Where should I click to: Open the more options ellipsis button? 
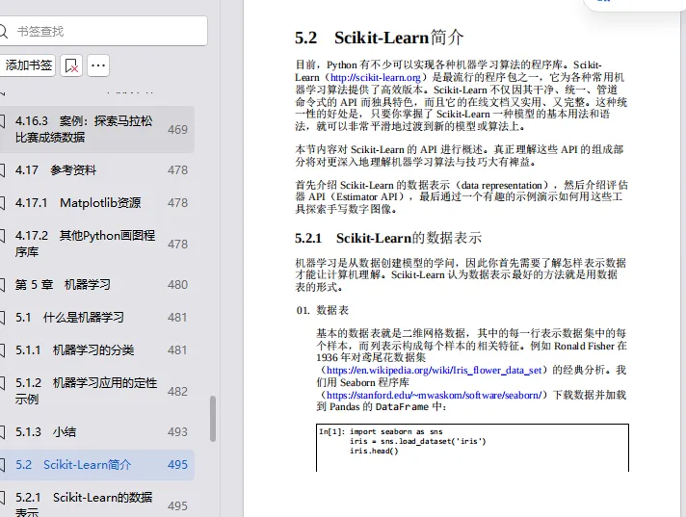tap(98, 65)
